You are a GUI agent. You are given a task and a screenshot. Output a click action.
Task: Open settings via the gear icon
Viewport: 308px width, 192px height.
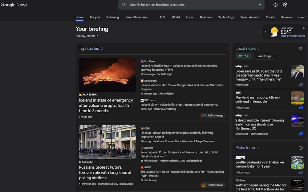click(x=285, y=5)
